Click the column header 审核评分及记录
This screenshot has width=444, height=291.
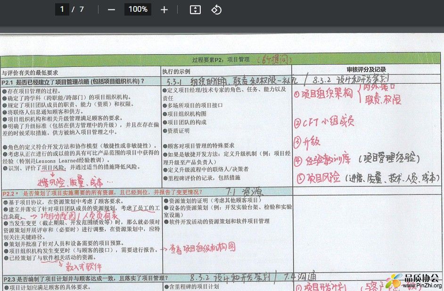point(366,69)
